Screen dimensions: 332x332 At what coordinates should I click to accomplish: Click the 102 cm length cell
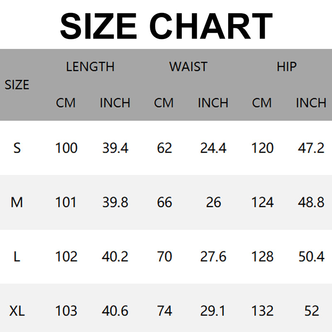pyautogui.click(x=66, y=256)
